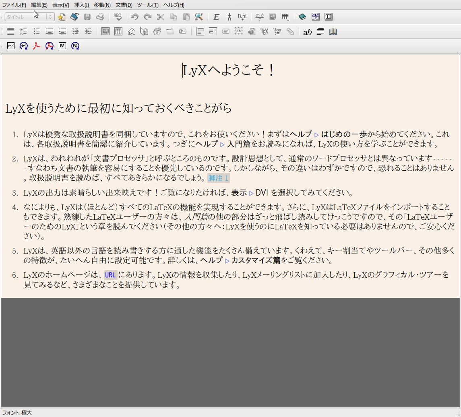Open the ファイル(F) menu
The height and width of the screenshot is (417, 461).
click(x=14, y=5)
